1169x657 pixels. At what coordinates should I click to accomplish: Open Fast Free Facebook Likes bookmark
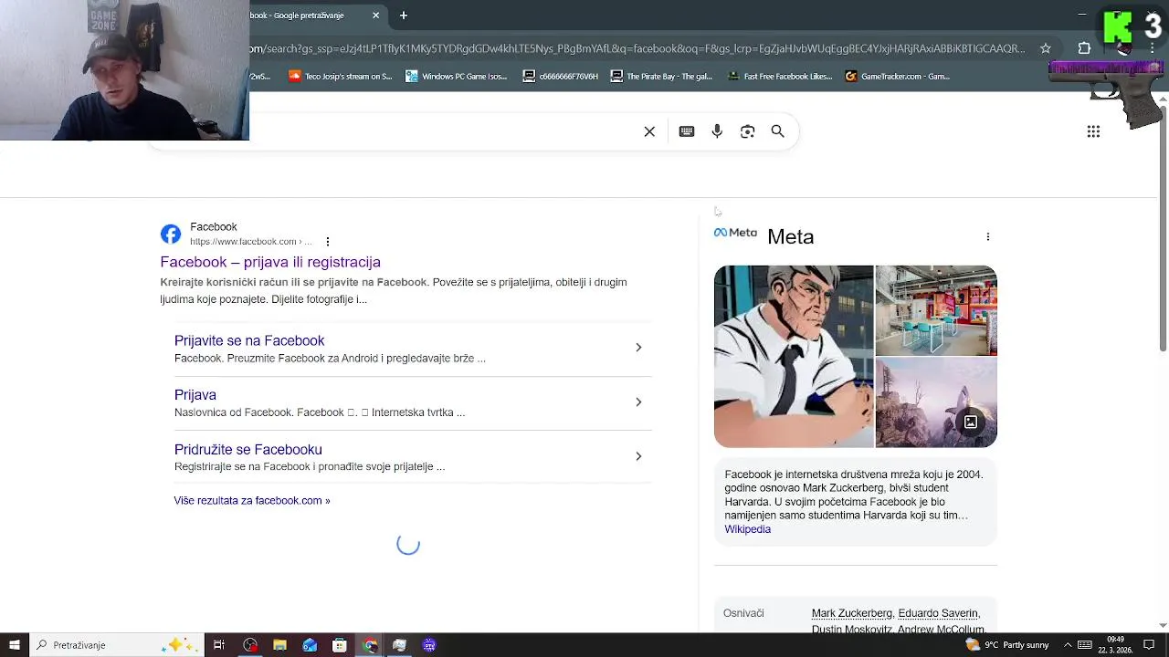[780, 77]
